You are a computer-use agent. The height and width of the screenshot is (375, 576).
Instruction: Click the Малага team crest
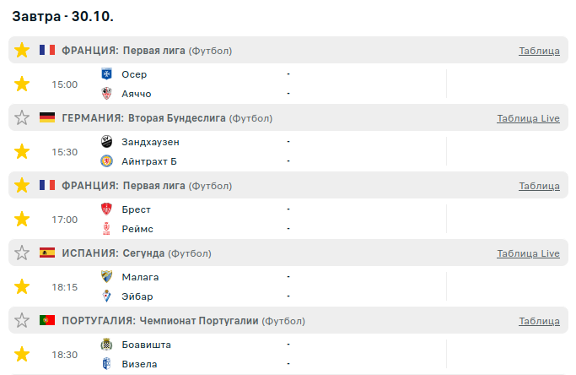[x=107, y=277]
